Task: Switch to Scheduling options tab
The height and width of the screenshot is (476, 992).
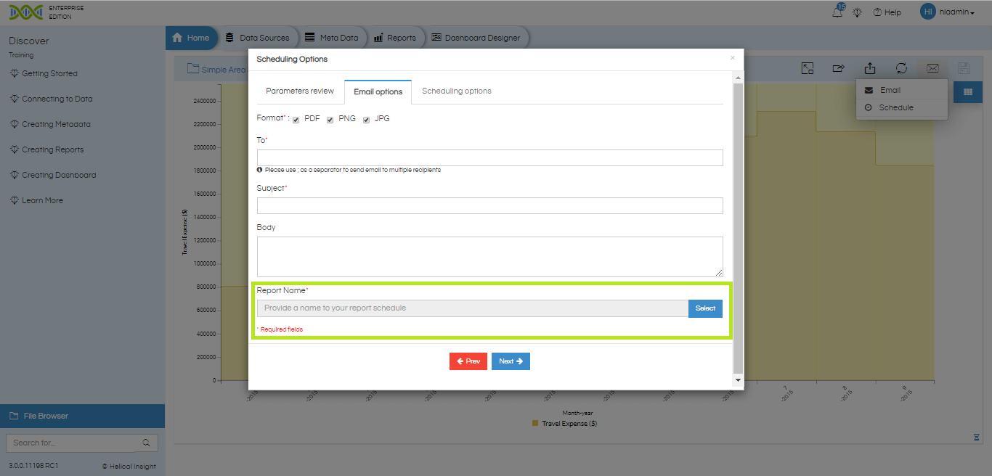Action: 457,91
